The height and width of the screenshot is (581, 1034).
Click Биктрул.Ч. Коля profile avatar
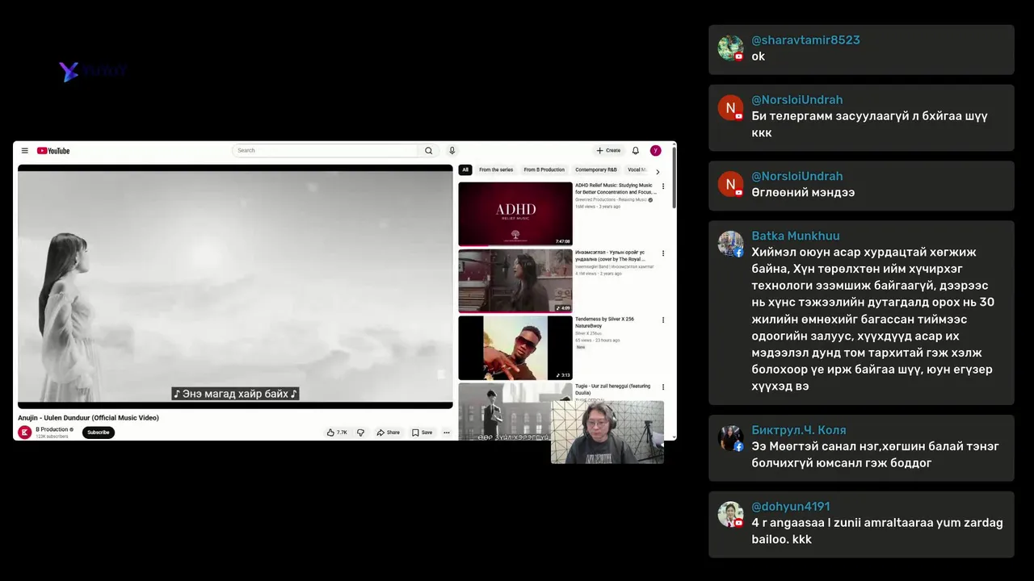click(x=730, y=438)
